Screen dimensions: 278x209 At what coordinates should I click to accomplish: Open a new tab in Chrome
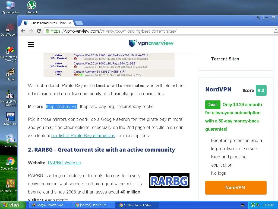[x=79, y=23]
